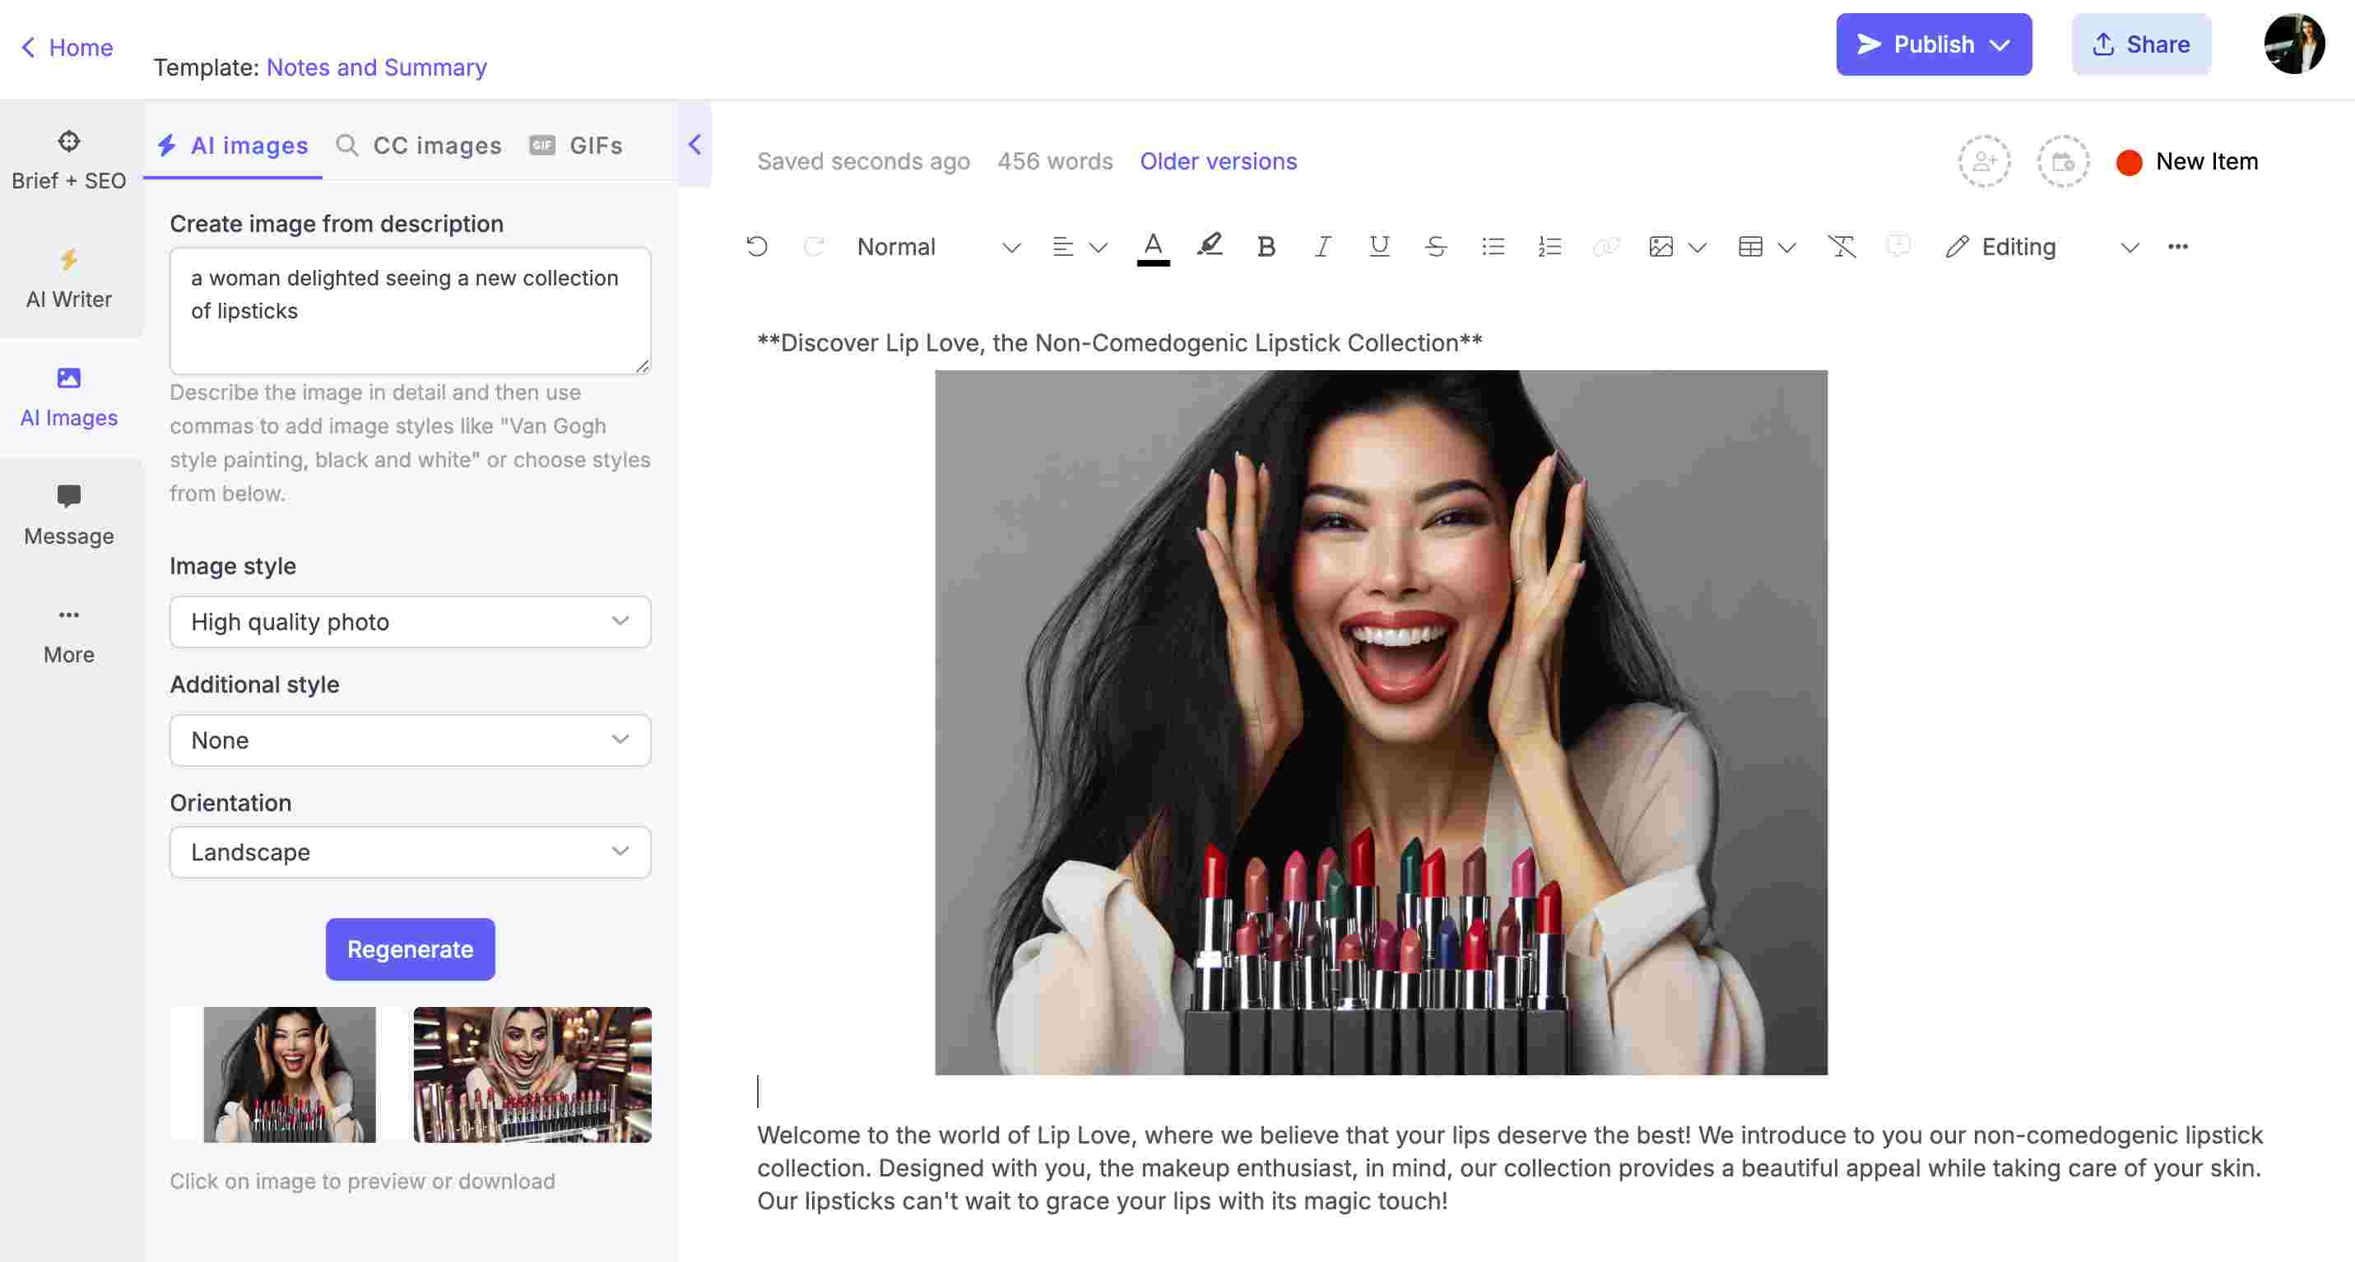Open text alignment options icon
Screen dimensions: 2355x1262
[1062, 247]
